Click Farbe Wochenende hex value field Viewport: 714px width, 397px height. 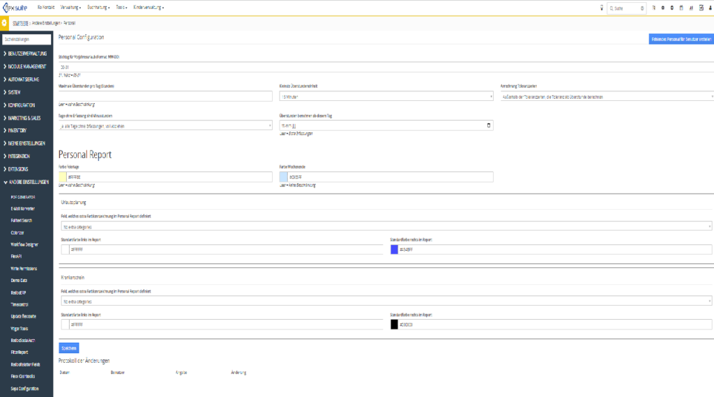point(390,177)
